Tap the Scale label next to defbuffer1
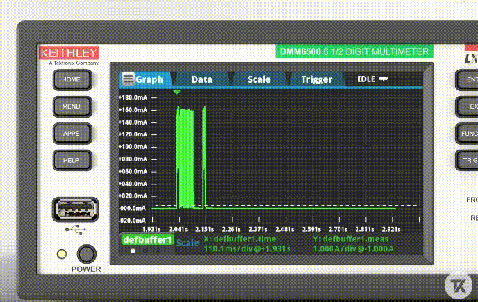Screen dimensions: 478x302 point(187,243)
